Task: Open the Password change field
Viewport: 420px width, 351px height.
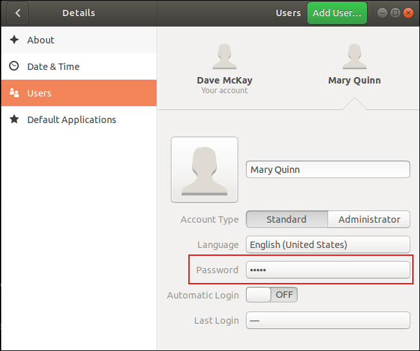Action: coord(327,270)
